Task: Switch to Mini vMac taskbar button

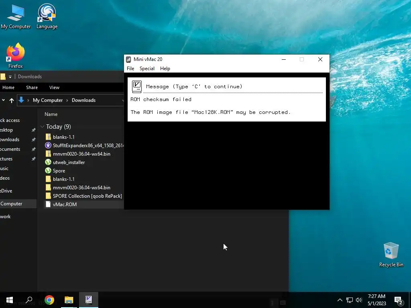Action: (x=89, y=300)
